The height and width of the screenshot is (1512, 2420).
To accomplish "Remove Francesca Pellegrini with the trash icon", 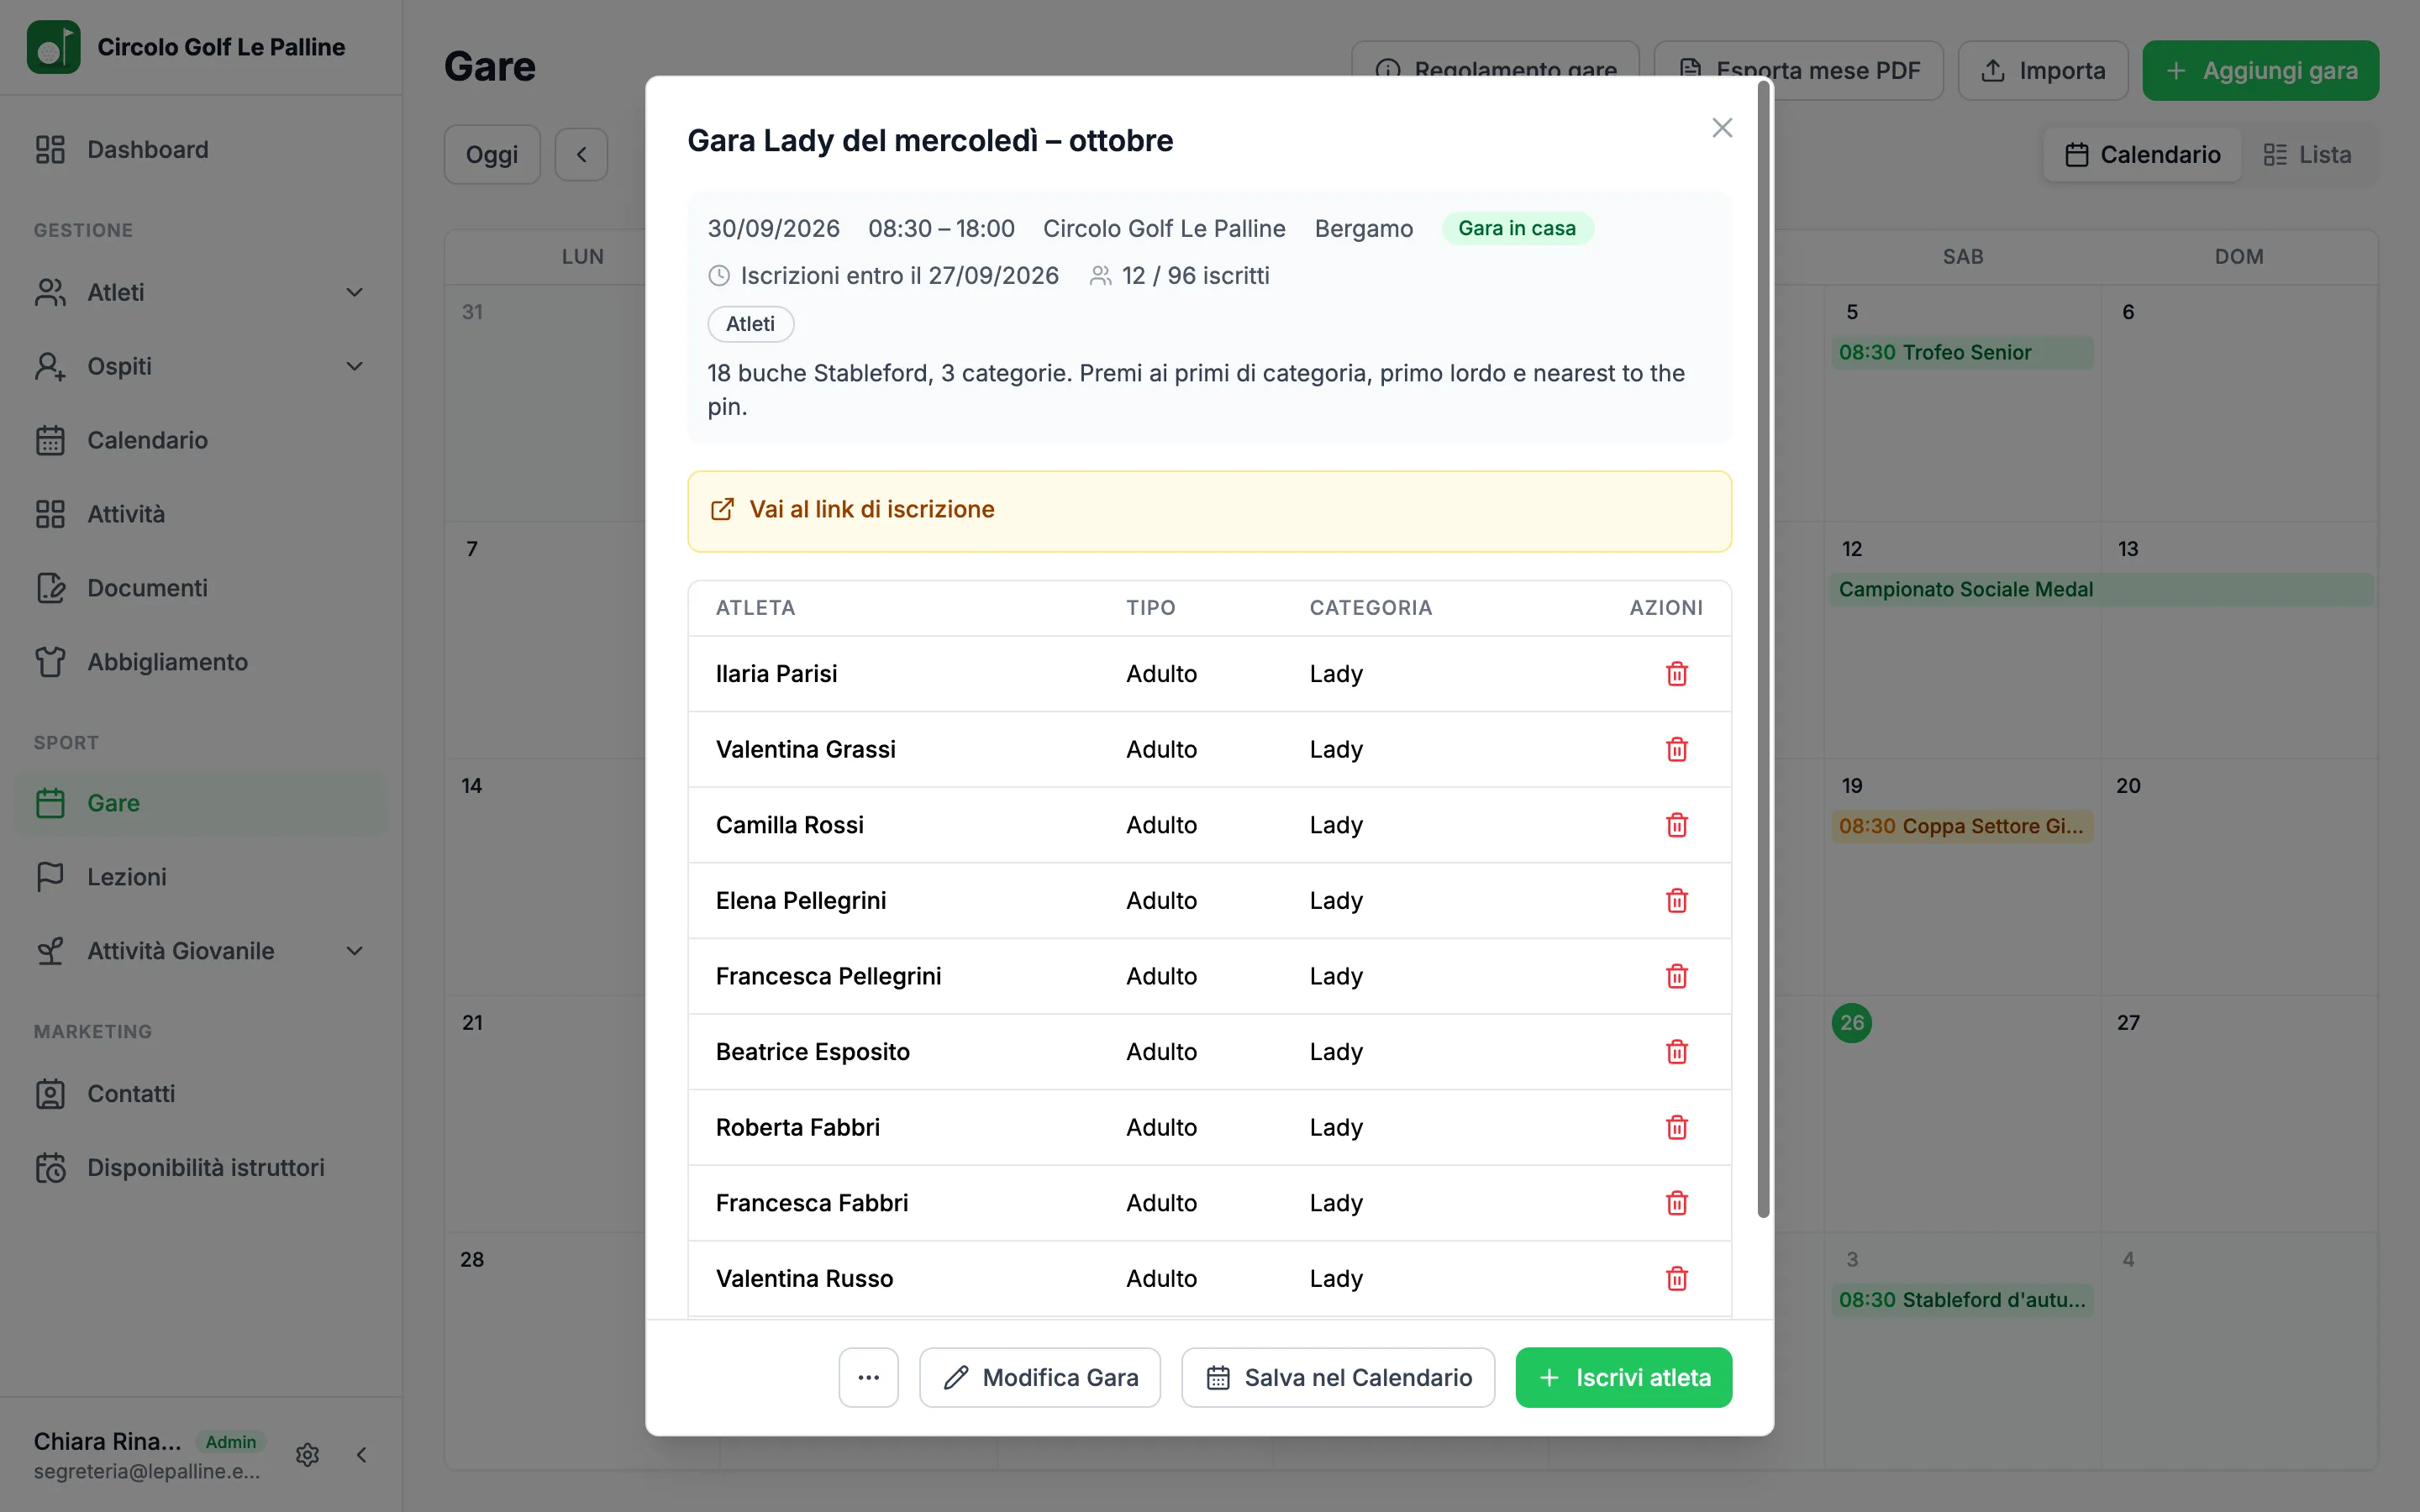I will [1677, 976].
